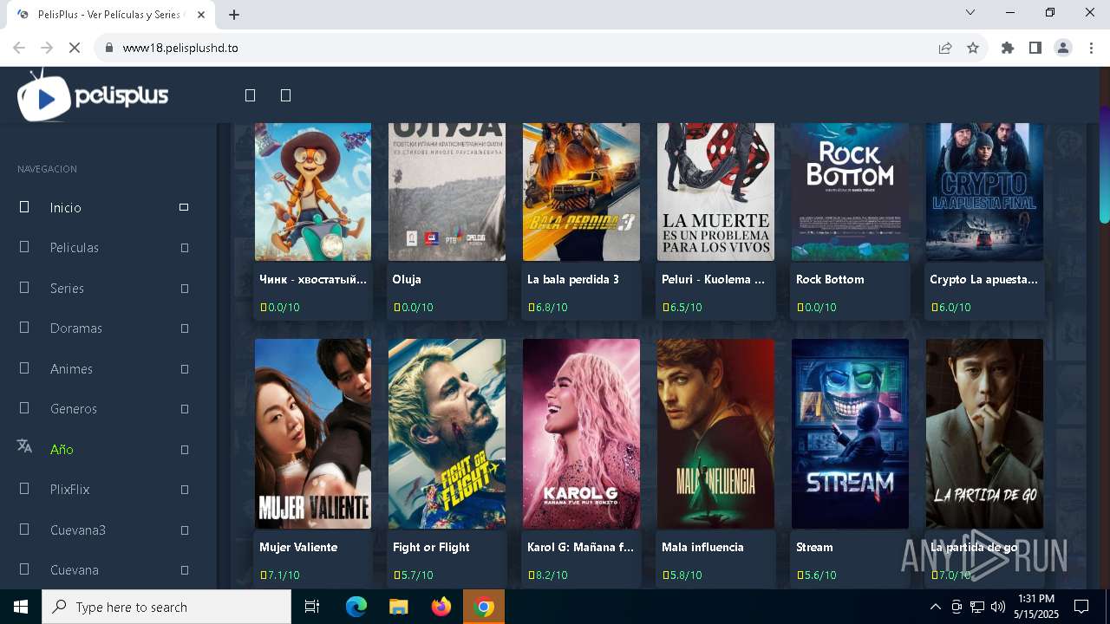1110x624 pixels.
Task: Go back in browser history
Action: (19, 48)
